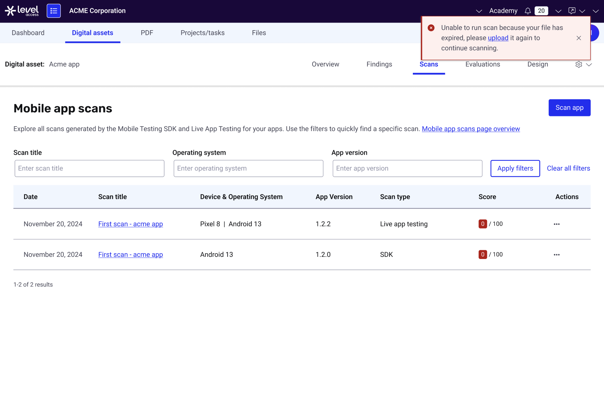Open actions menu for SDK scan row
Viewport: 604px width, 406px height.
(556, 255)
